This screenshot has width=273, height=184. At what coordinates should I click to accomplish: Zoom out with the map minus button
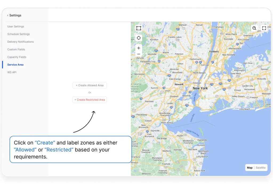139,54
